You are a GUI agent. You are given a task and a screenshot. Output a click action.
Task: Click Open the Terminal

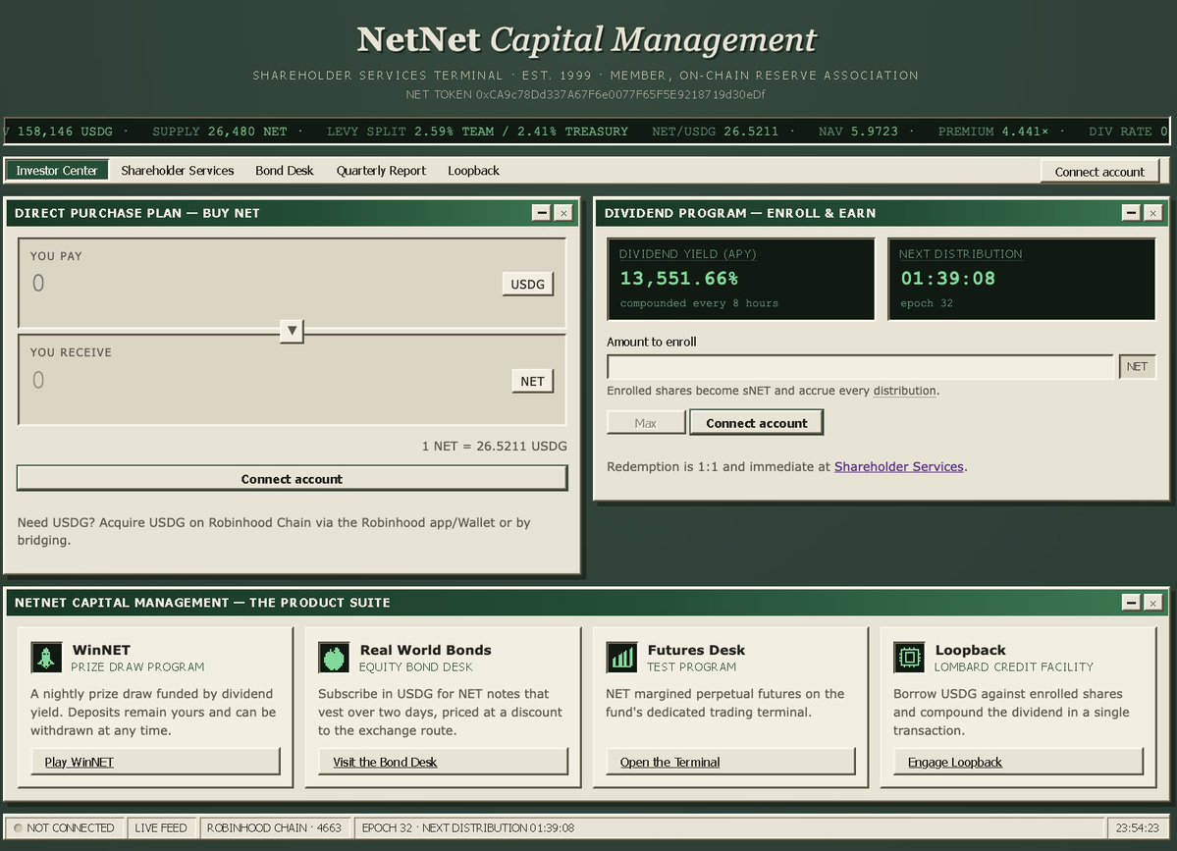(x=731, y=762)
